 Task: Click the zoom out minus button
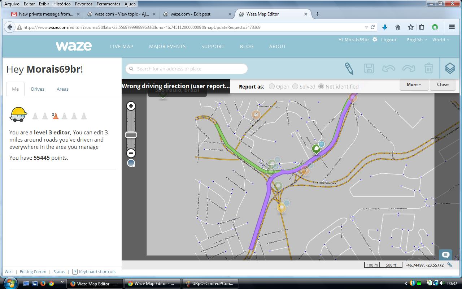[131, 153]
